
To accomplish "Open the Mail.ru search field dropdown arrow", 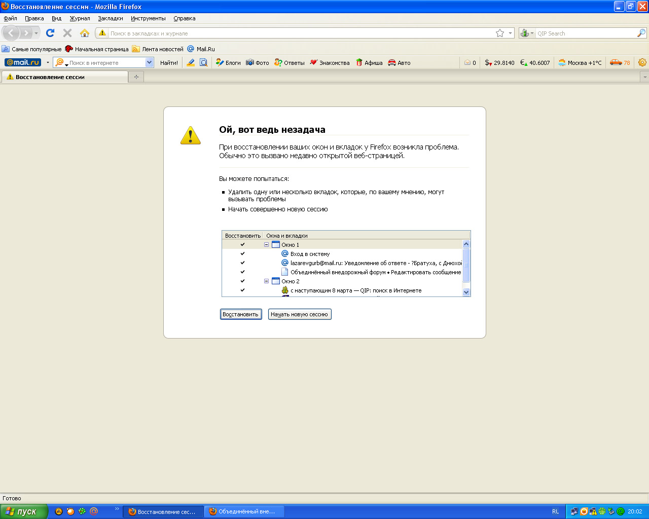I will (x=149, y=62).
